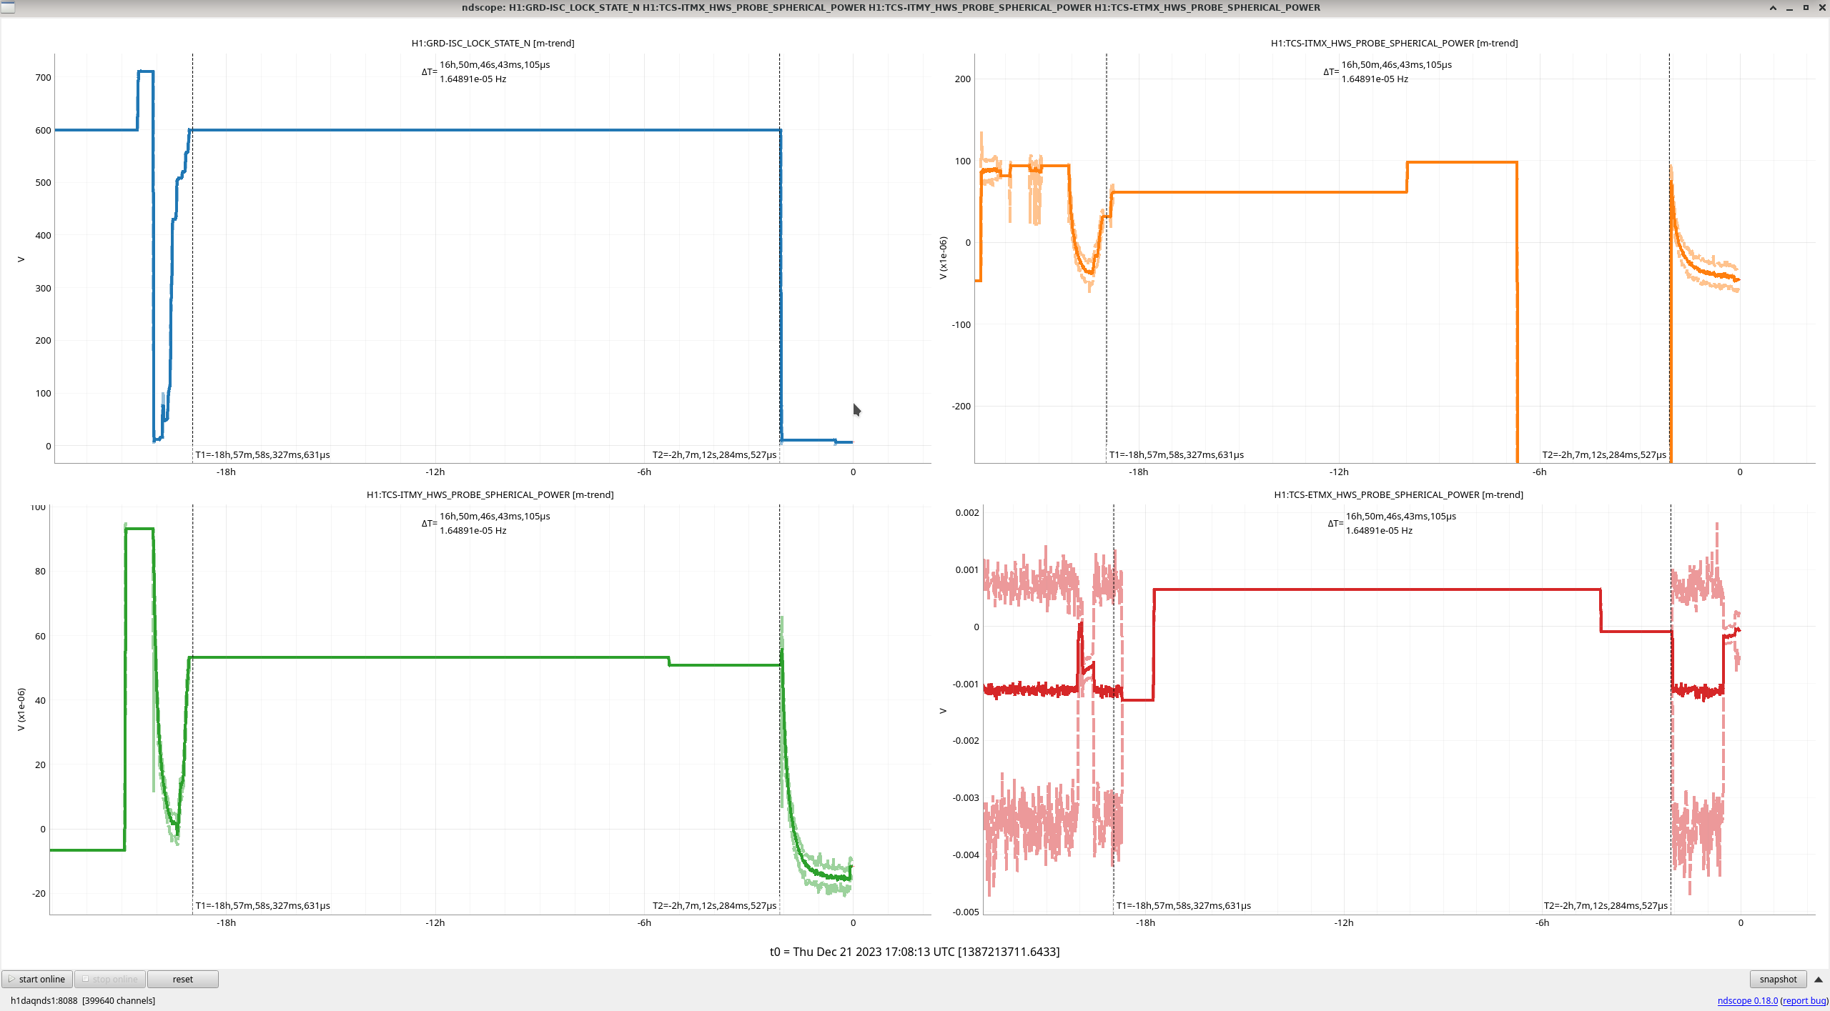The width and height of the screenshot is (1830, 1011).
Task: Shade the window with the title bar caret
Action: click(1773, 8)
